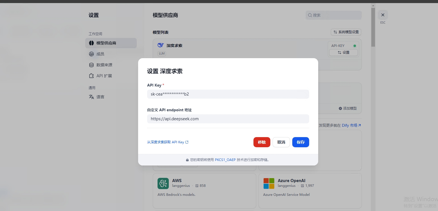Select 语言 in settings sidebar
438x211 pixels.
click(111, 97)
